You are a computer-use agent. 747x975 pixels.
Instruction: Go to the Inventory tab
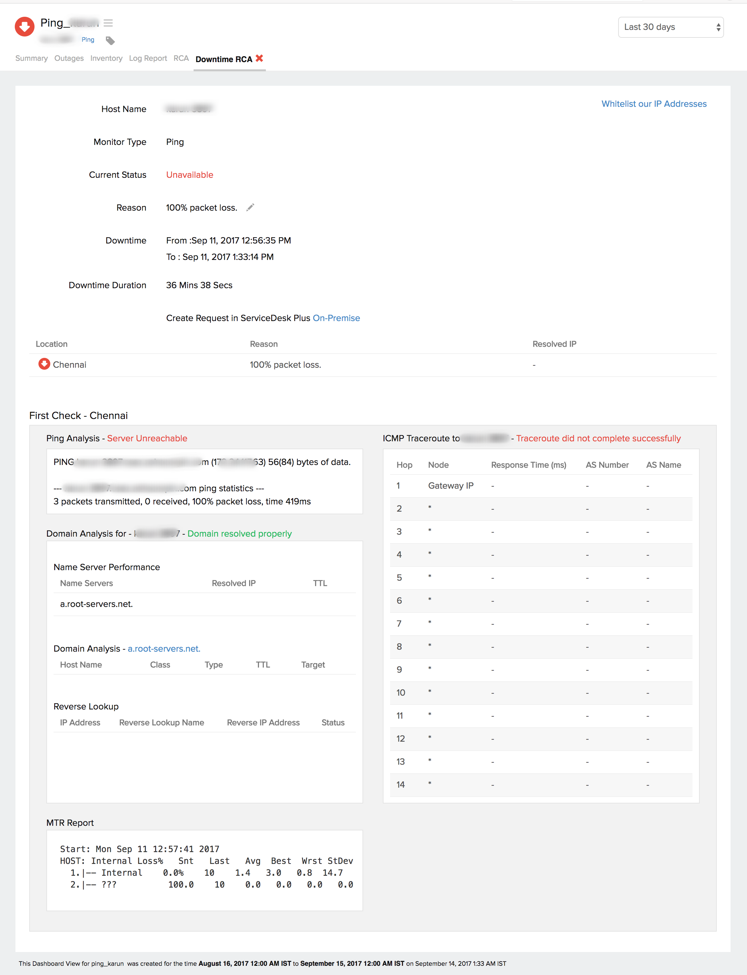(106, 58)
